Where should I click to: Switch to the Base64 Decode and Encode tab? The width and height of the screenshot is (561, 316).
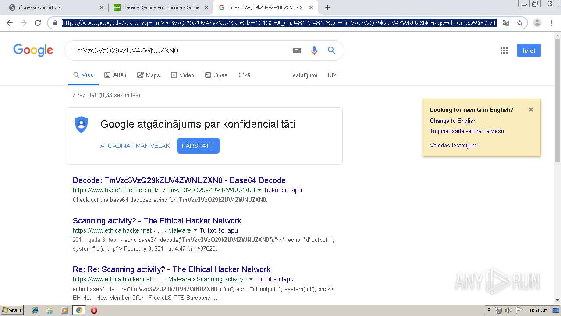[x=160, y=7]
